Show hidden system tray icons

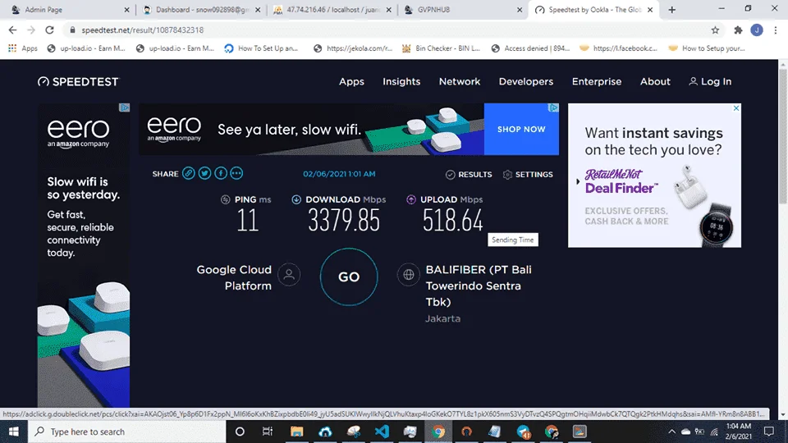pyautogui.click(x=671, y=432)
